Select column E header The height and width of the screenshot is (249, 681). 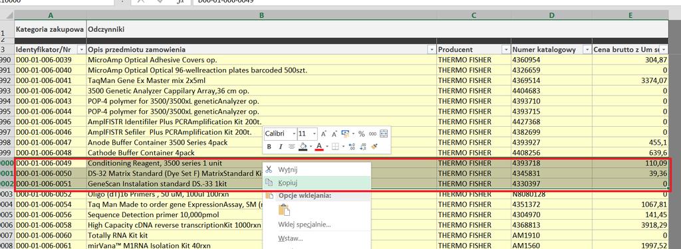[x=630, y=15]
